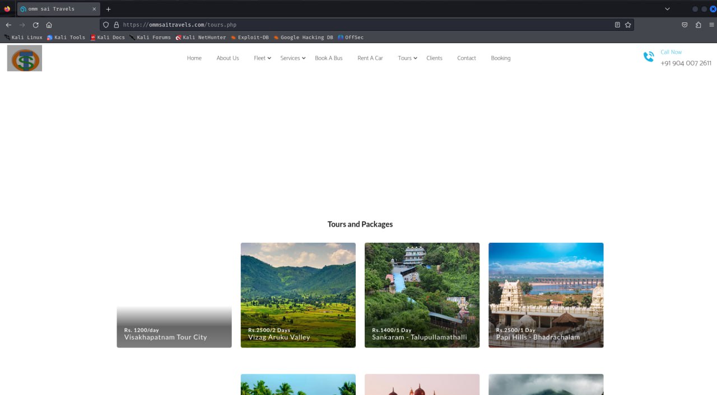Open a new browser tab

[x=109, y=9]
